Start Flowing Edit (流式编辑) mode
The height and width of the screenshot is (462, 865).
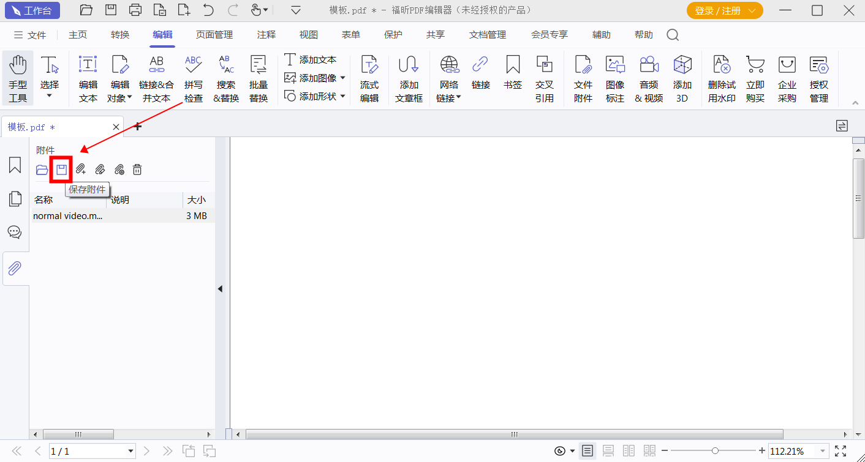point(369,76)
